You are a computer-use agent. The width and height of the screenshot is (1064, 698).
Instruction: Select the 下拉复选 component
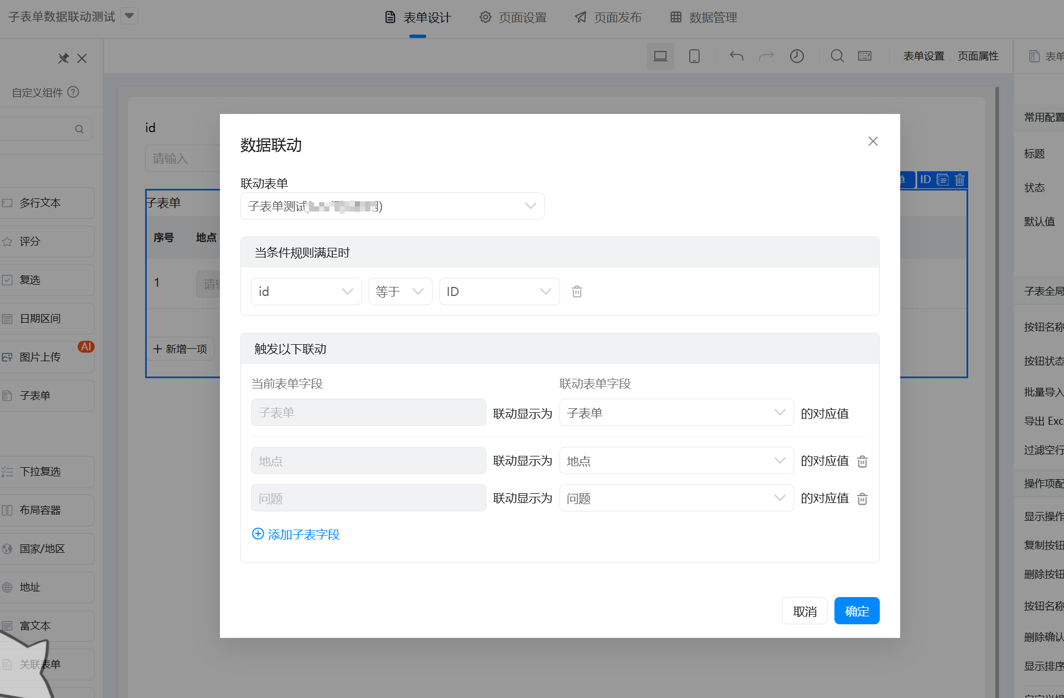[47, 472]
